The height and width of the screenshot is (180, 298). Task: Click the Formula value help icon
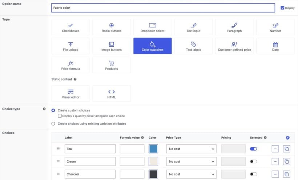pos(142,137)
